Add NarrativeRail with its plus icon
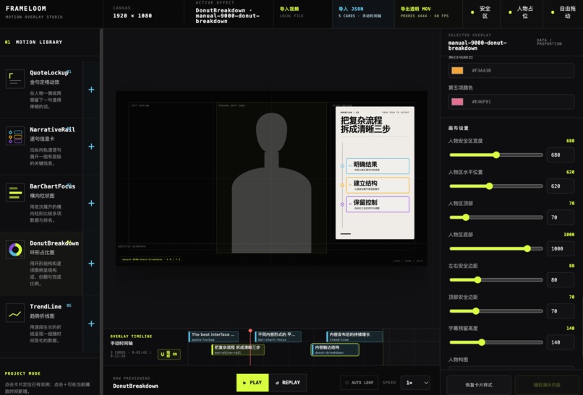This screenshot has height=395, width=583. coord(91,147)
